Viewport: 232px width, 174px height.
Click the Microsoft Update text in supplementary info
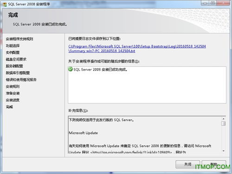click(83, 133)
